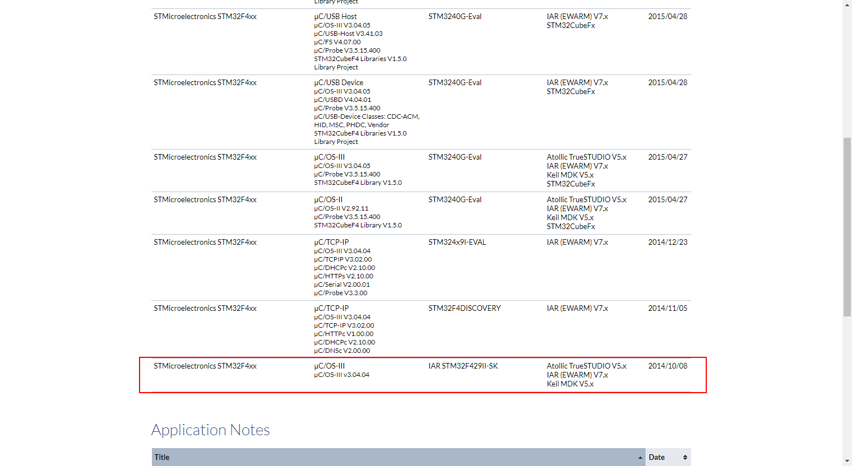Viewport: 852px width, 466px height.
Task: Click date 2015/04/28 in µC/USB Host row
Action: [x=668, y=17]
